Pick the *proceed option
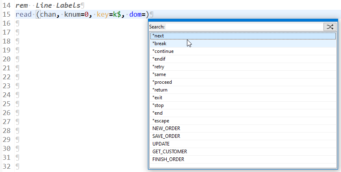 pos(162,82)
